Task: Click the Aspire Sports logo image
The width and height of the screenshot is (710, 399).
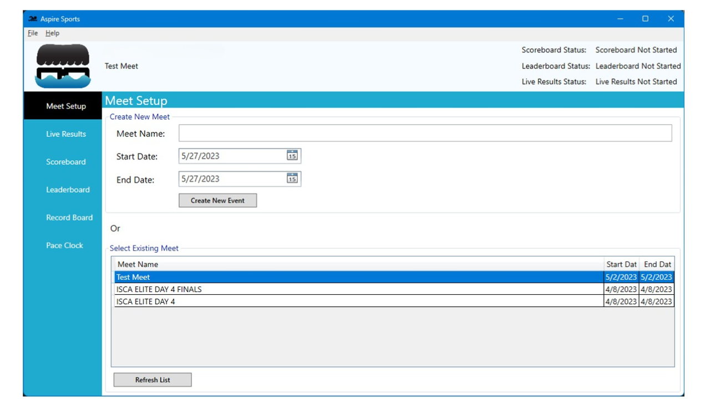Action: (x=63, y=66)
